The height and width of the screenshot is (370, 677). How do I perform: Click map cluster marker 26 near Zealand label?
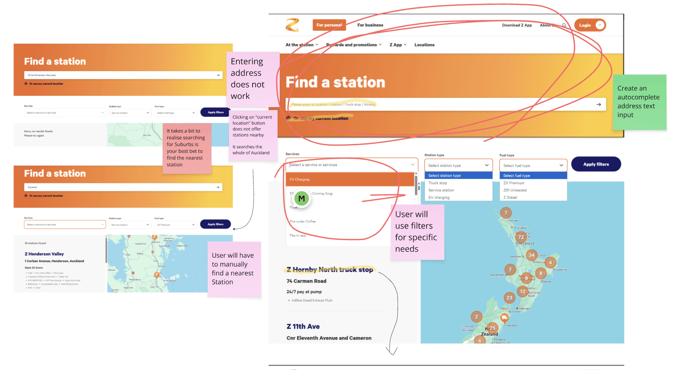(492, 328)
